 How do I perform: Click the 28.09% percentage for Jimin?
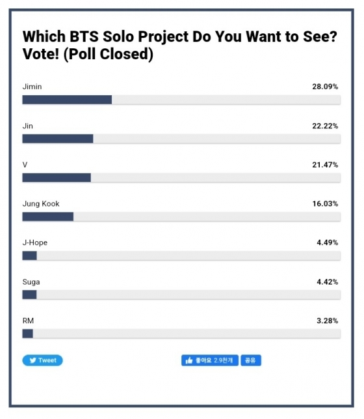325,87
